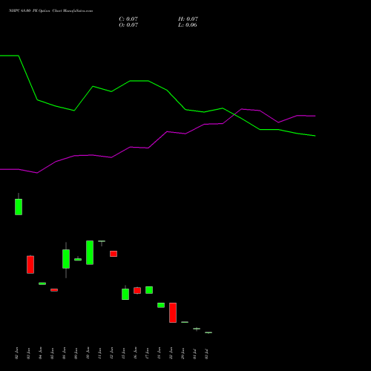This screenshot has width=371, height=371.
Task: Select the '04 Jun' date axis label
Action: pyautogui.click(x=40, y=353)
